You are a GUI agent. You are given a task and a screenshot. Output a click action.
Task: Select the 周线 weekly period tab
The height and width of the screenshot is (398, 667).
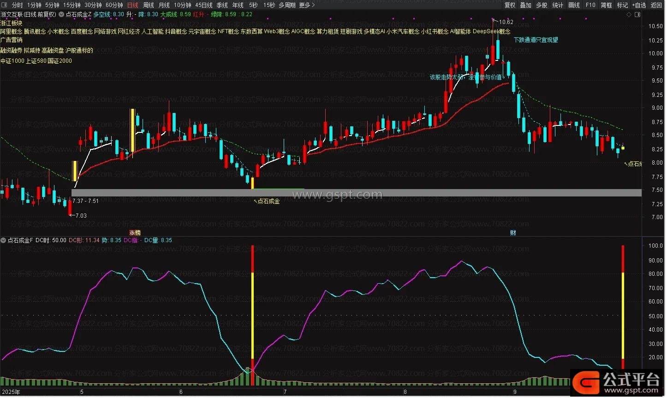tap(148, 5)
